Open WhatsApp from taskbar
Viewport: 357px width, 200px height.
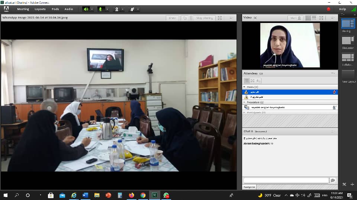pyautogui.click(x=166, y=195)
